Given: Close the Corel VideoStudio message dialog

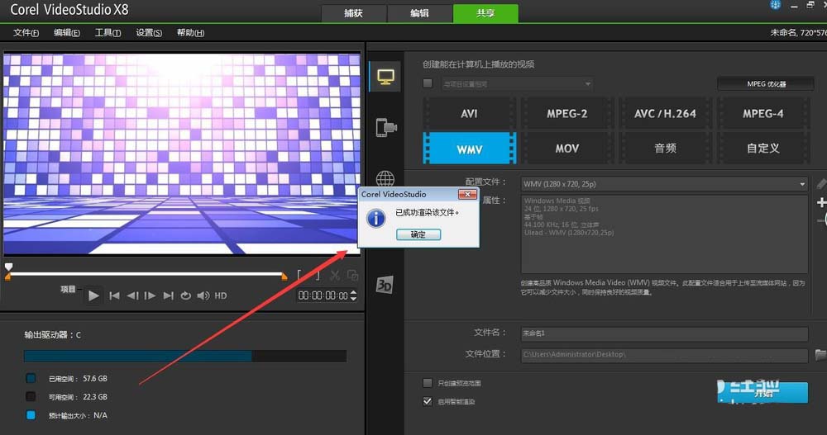Looking at the screenshot, I should [467, 194].
